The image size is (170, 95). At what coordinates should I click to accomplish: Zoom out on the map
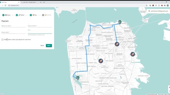[x=169, y=91]
